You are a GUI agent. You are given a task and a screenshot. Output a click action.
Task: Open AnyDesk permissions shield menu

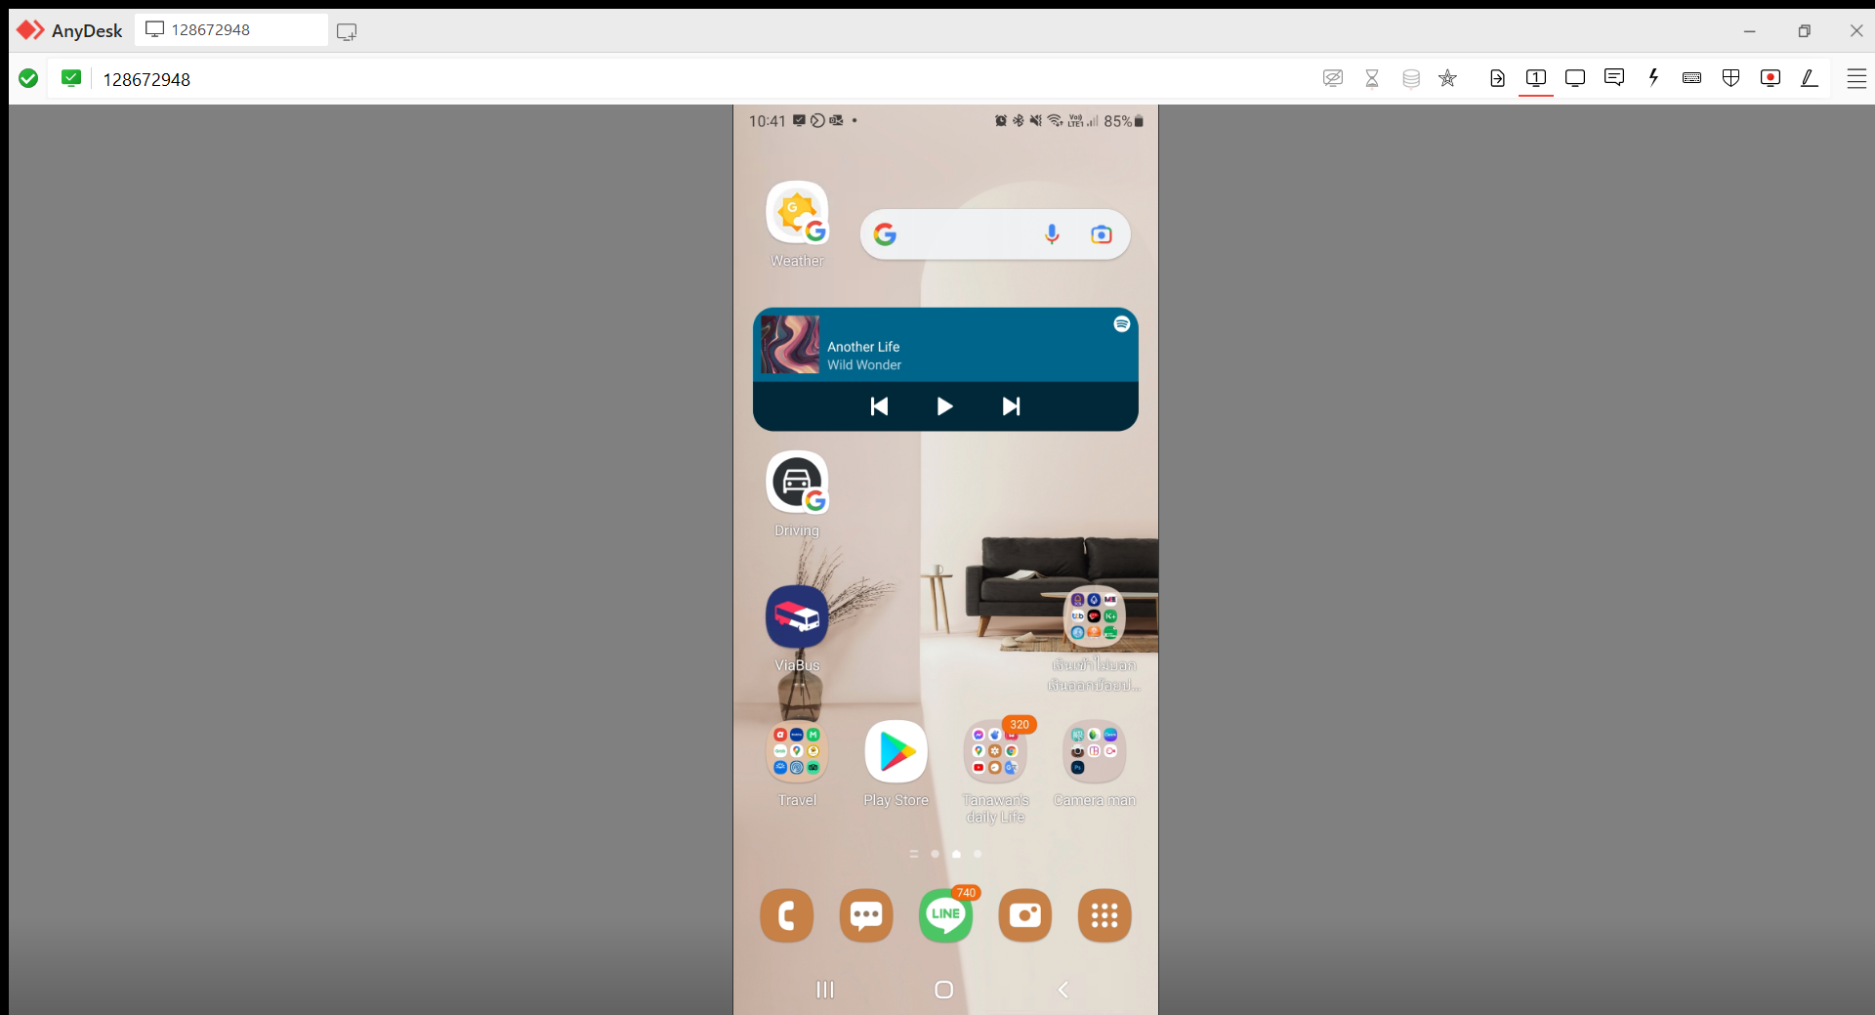[1731, 78]
